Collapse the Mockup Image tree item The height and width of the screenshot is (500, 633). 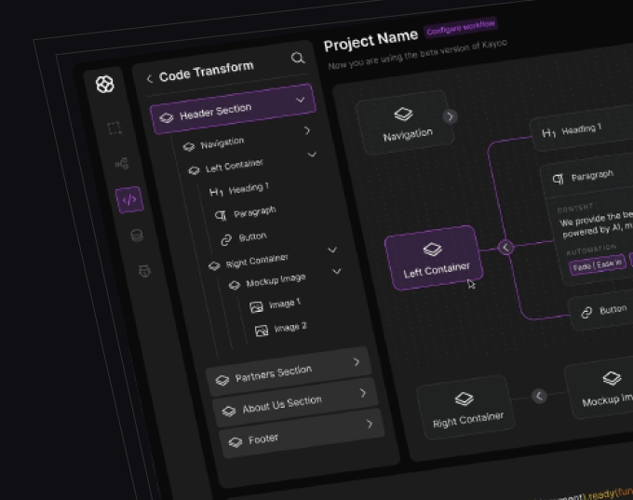337,272
